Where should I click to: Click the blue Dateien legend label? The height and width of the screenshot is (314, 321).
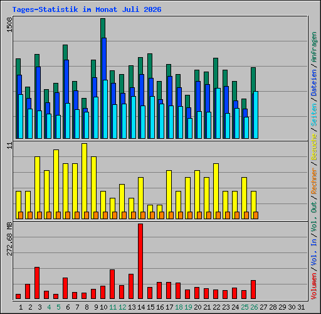314,83
